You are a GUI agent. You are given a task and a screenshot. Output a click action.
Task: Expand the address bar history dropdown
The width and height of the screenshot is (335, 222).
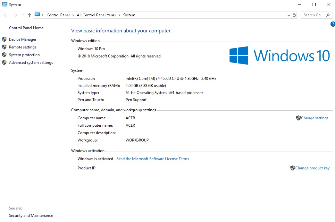[289, 15]
